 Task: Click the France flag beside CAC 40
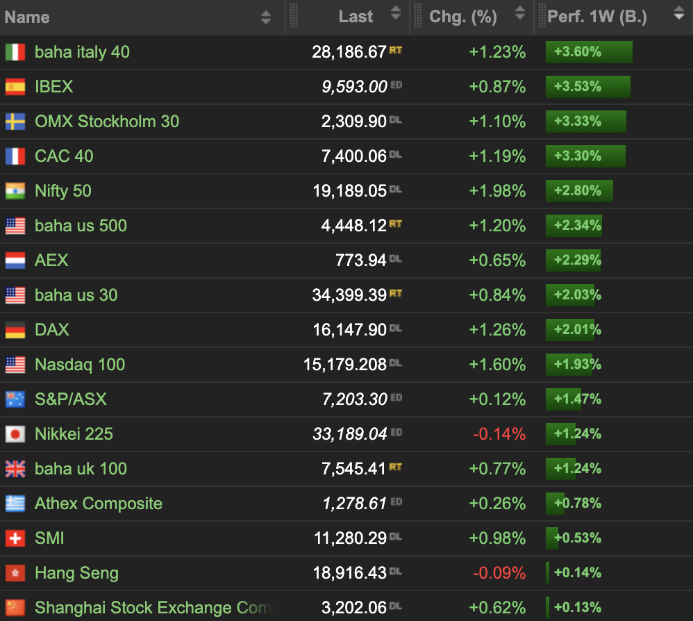(x=15, y=156)
